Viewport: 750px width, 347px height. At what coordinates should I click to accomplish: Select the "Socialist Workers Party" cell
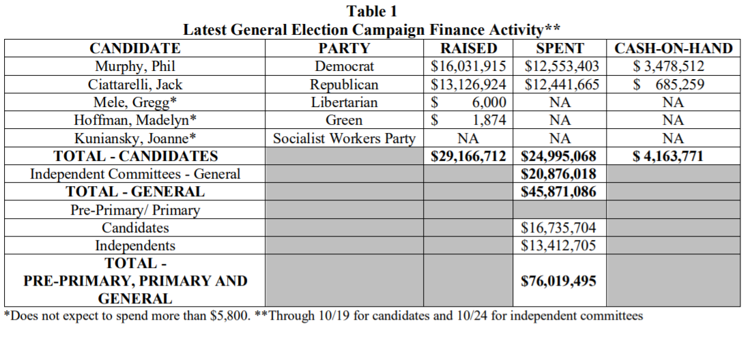click(344, 138)
